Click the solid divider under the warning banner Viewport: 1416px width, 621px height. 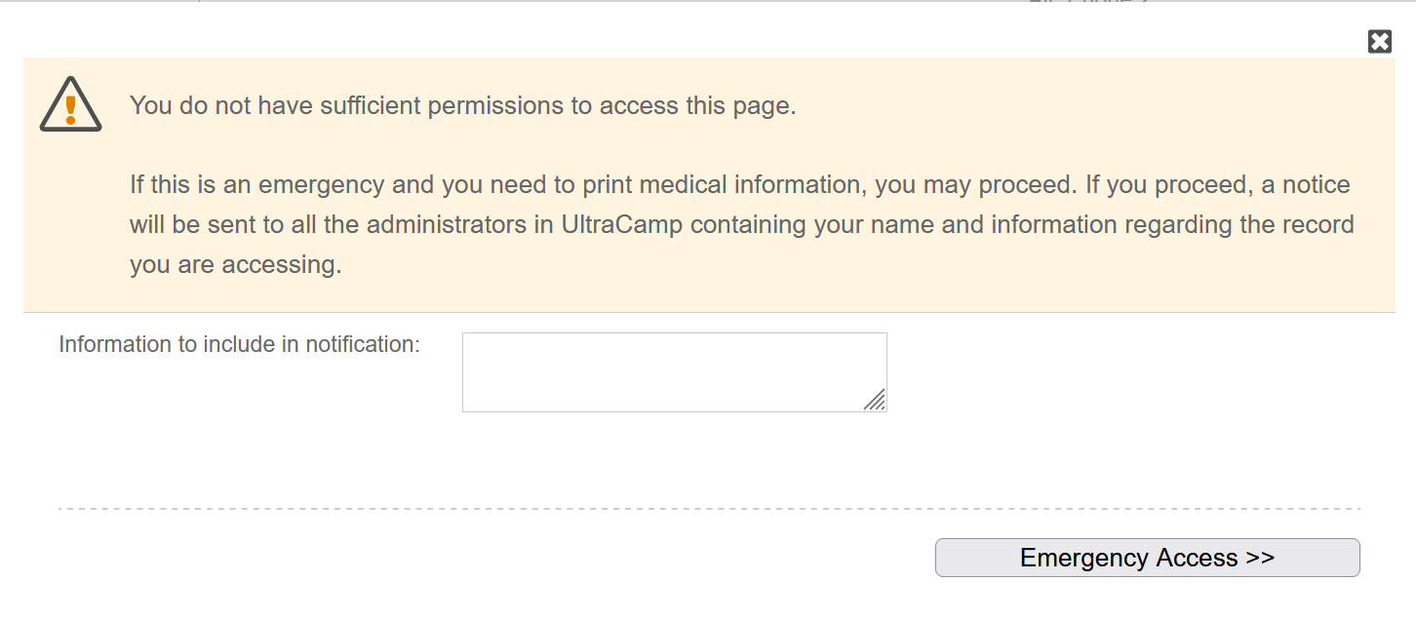pos(709,312)
